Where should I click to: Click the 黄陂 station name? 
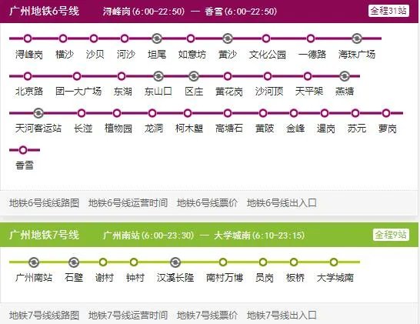[x=265, y=129]
